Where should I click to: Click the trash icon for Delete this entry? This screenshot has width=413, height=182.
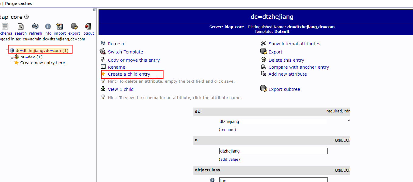[263, 60]
